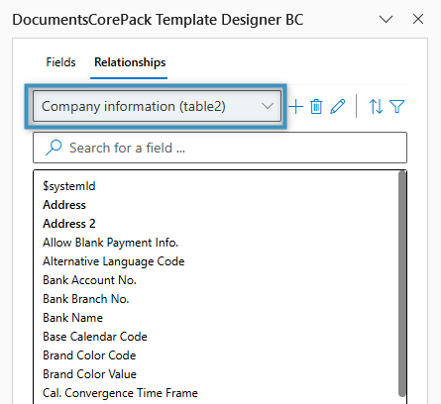Screen dimensions: 441x404
Task: Sort fields using the up-down arrows icon
Action: point(376,107)
